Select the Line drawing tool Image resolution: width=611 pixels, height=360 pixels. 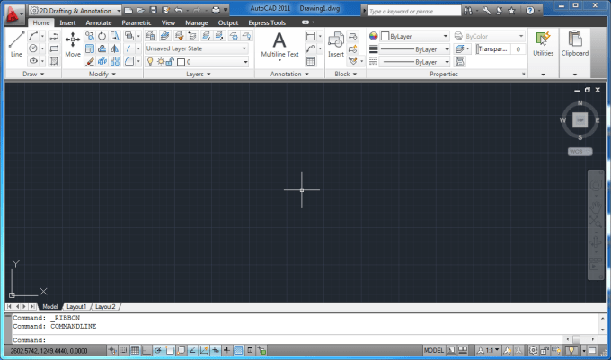pyautogui.click(x=16, y=44)
